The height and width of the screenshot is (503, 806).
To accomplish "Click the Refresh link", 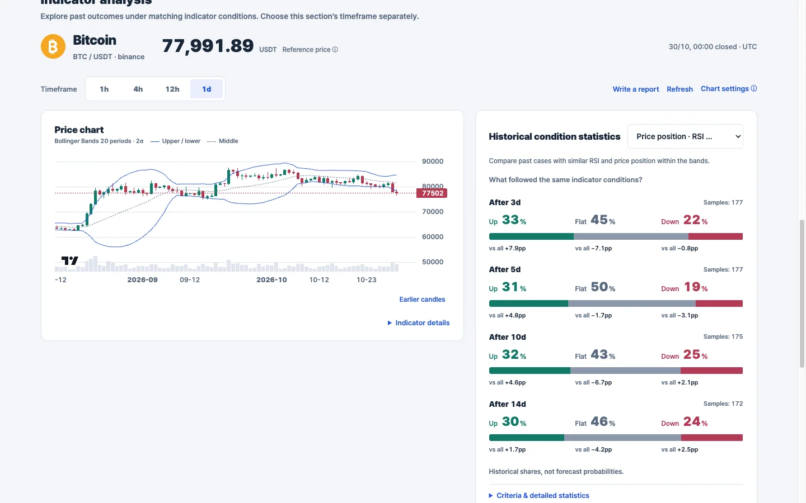I will (680, 89).
